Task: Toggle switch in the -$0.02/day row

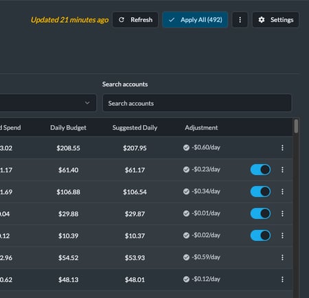Action: click(260, 236)
